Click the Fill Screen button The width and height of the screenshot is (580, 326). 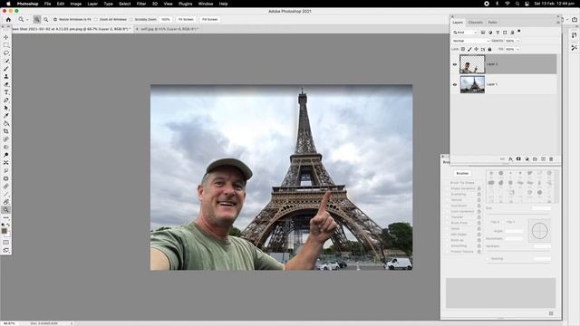point(209,19)
